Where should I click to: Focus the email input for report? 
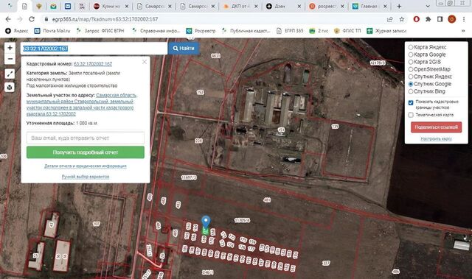[x=86, y=138]
